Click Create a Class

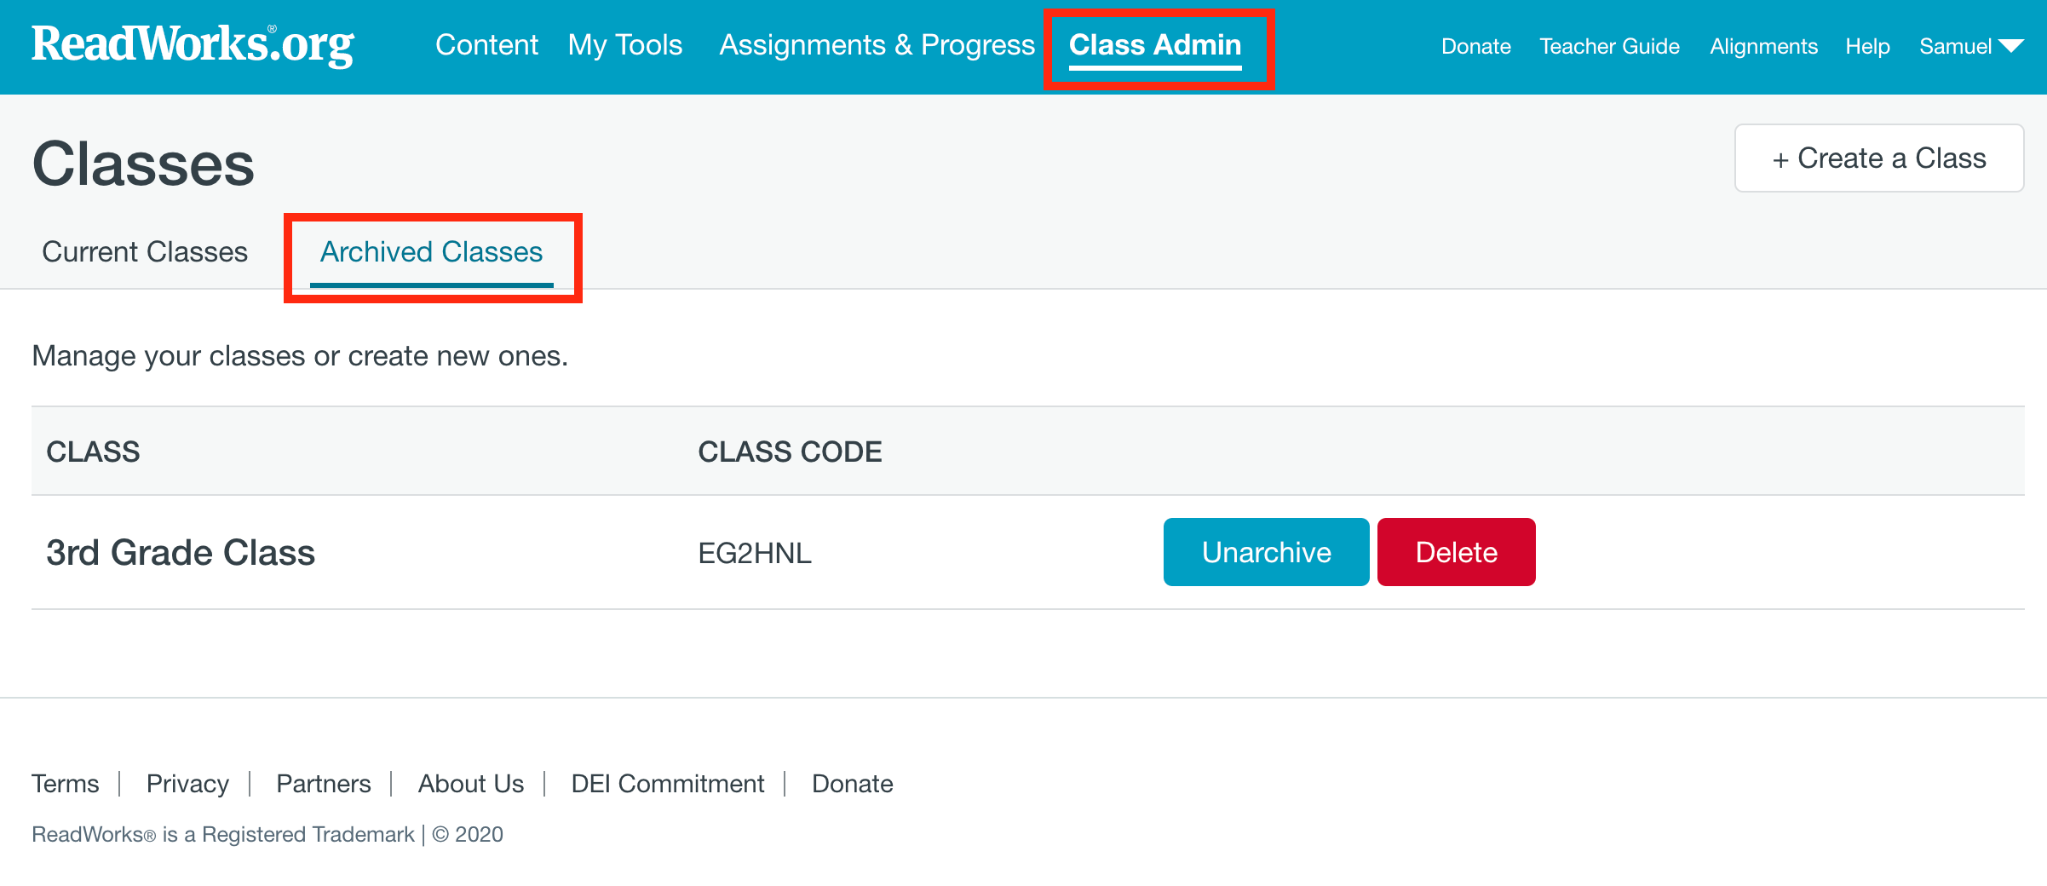point(1877,158)
